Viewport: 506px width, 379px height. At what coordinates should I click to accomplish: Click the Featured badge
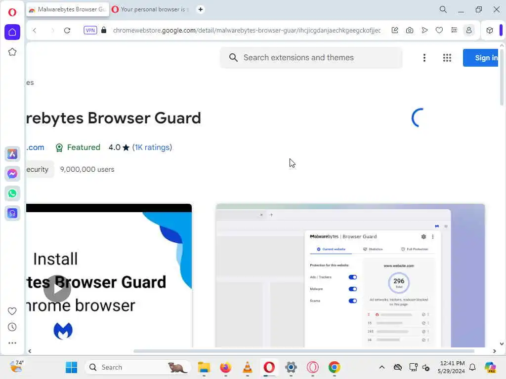tap(78, 147)
